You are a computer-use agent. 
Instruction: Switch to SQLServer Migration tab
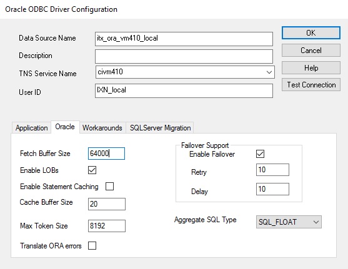[x=160, y=128]
